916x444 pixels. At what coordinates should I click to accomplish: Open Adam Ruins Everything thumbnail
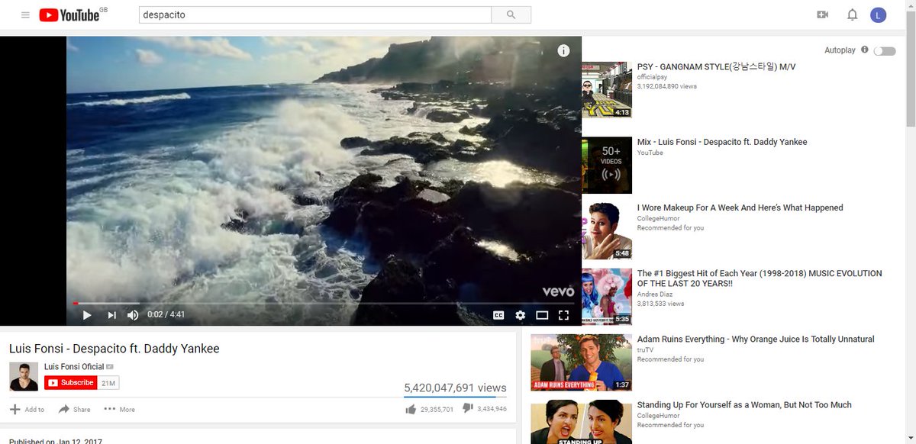coord(581,362)
